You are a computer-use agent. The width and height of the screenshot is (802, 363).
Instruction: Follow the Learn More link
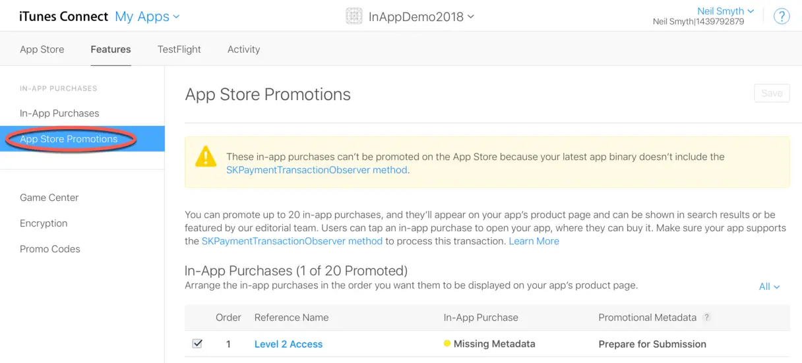point(534,241)
